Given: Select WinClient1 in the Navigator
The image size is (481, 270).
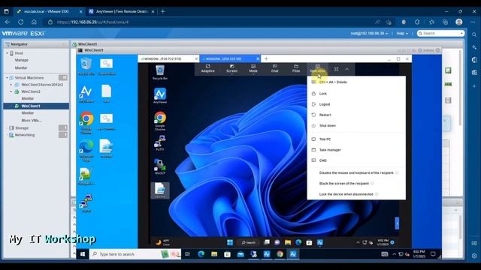Looking at the screenshot, I should 36,106.
